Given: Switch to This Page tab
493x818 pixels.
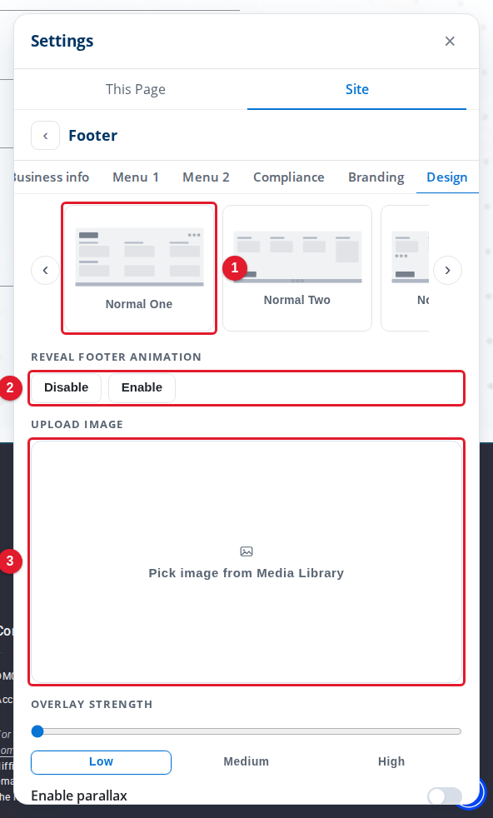Looking at the screenshot, I should [x=136, y=89].
